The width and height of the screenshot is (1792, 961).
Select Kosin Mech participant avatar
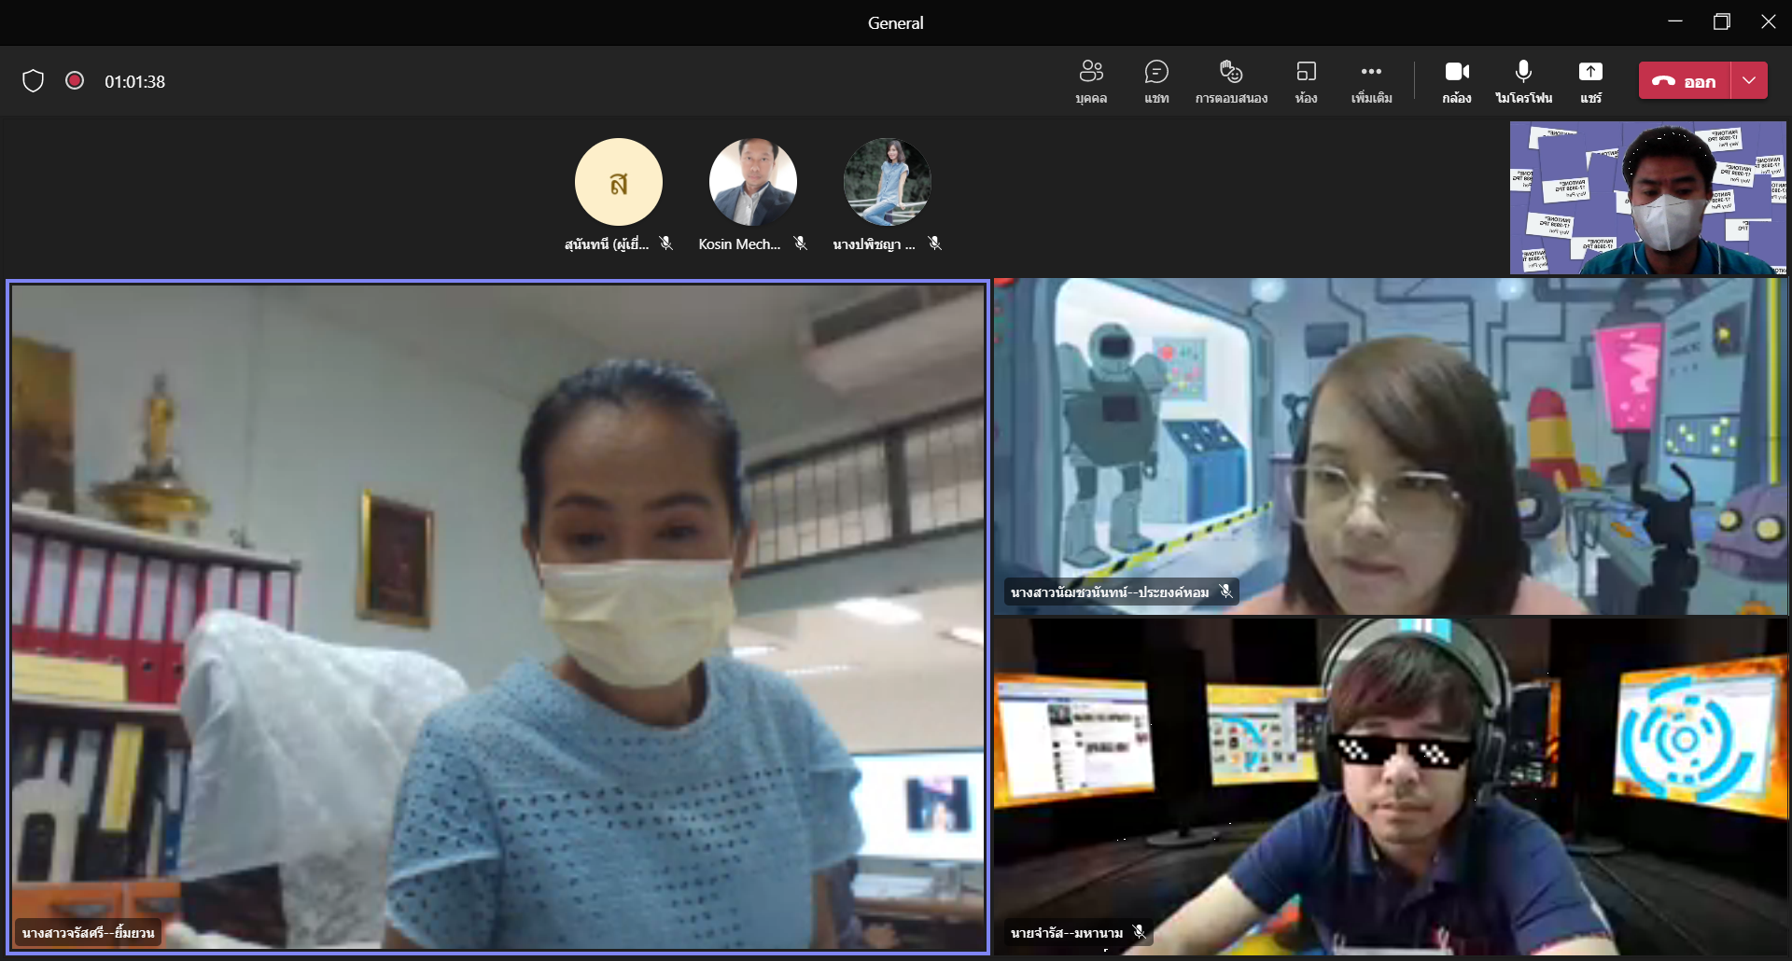tap(753, 182)
